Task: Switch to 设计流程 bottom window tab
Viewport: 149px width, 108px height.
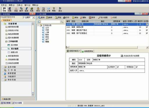Action: tap(17, 103)
